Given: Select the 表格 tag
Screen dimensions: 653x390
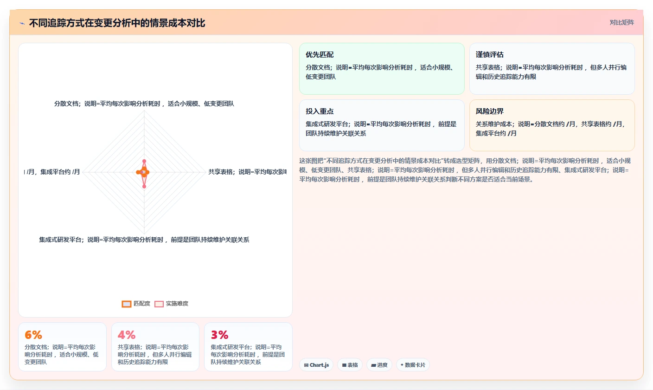Looking at the screenshot, I should pos(350,365).
